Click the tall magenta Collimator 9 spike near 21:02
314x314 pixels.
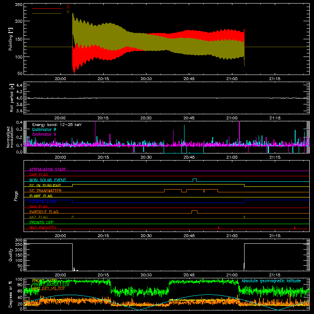click(x=239, y=132)
